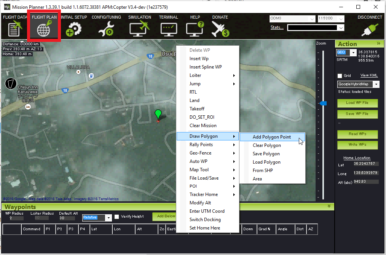Open the Terminal screen icon

click(x=168, y=29)
